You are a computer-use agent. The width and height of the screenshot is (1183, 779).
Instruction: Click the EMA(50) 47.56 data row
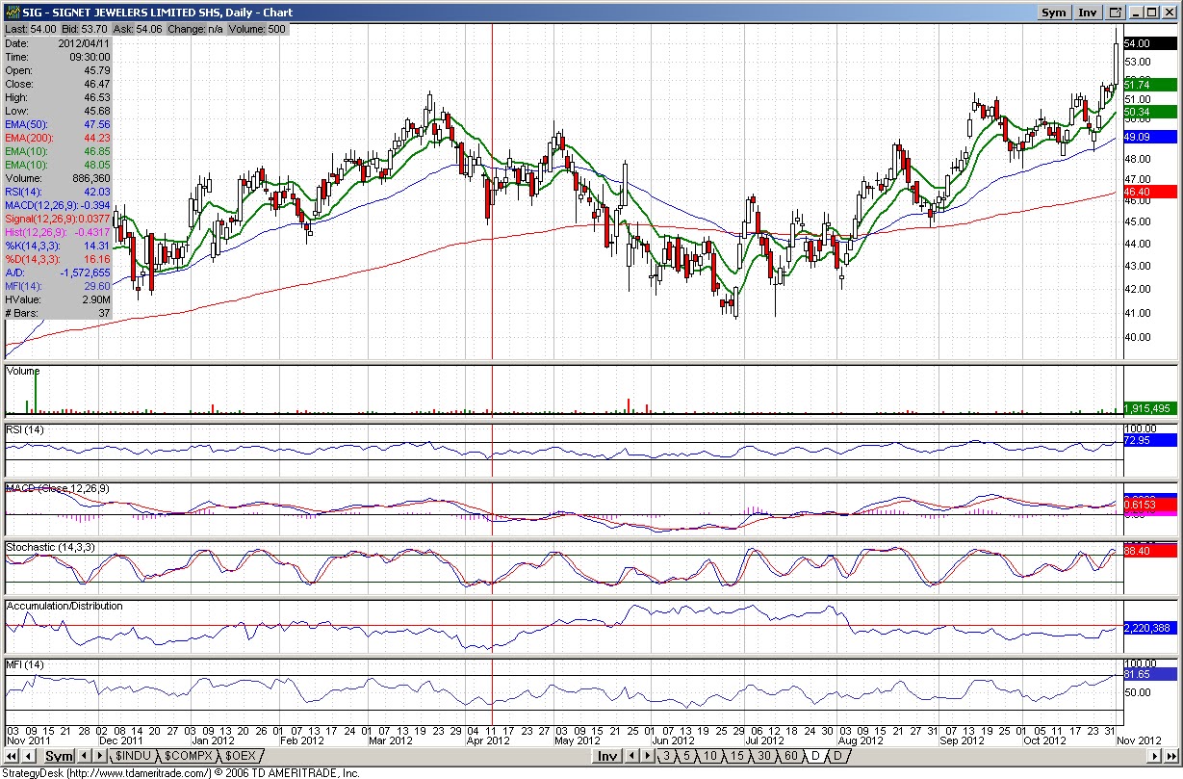(58, 124)
